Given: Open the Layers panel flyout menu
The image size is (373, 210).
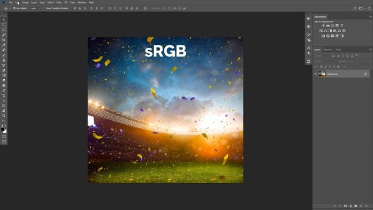Looking at the screenshot, I should pyautogui.click(x=371, y=50).
